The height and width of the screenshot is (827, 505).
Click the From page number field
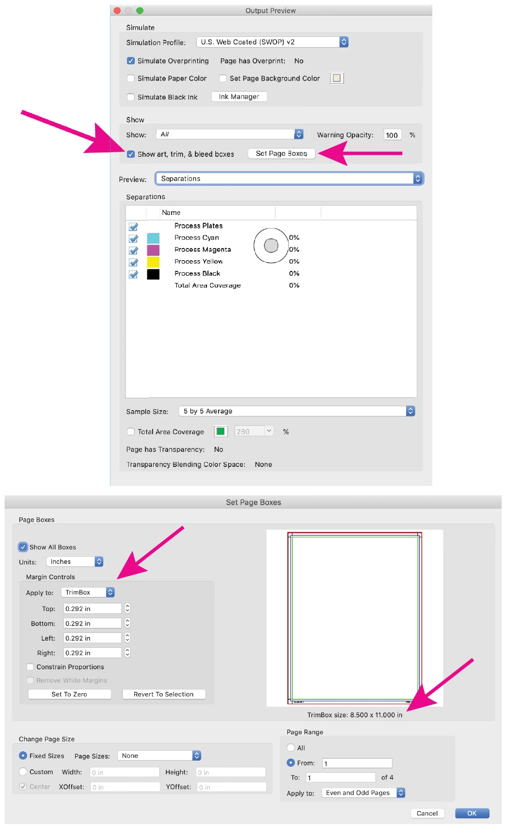pyautogui.click(x=357, y=763)
